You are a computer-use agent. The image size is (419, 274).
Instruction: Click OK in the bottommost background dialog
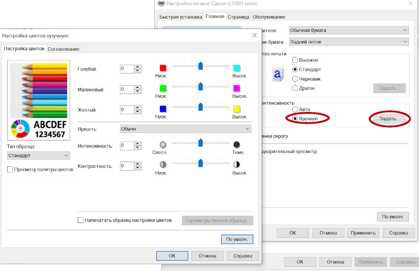[x=300, y=262]
